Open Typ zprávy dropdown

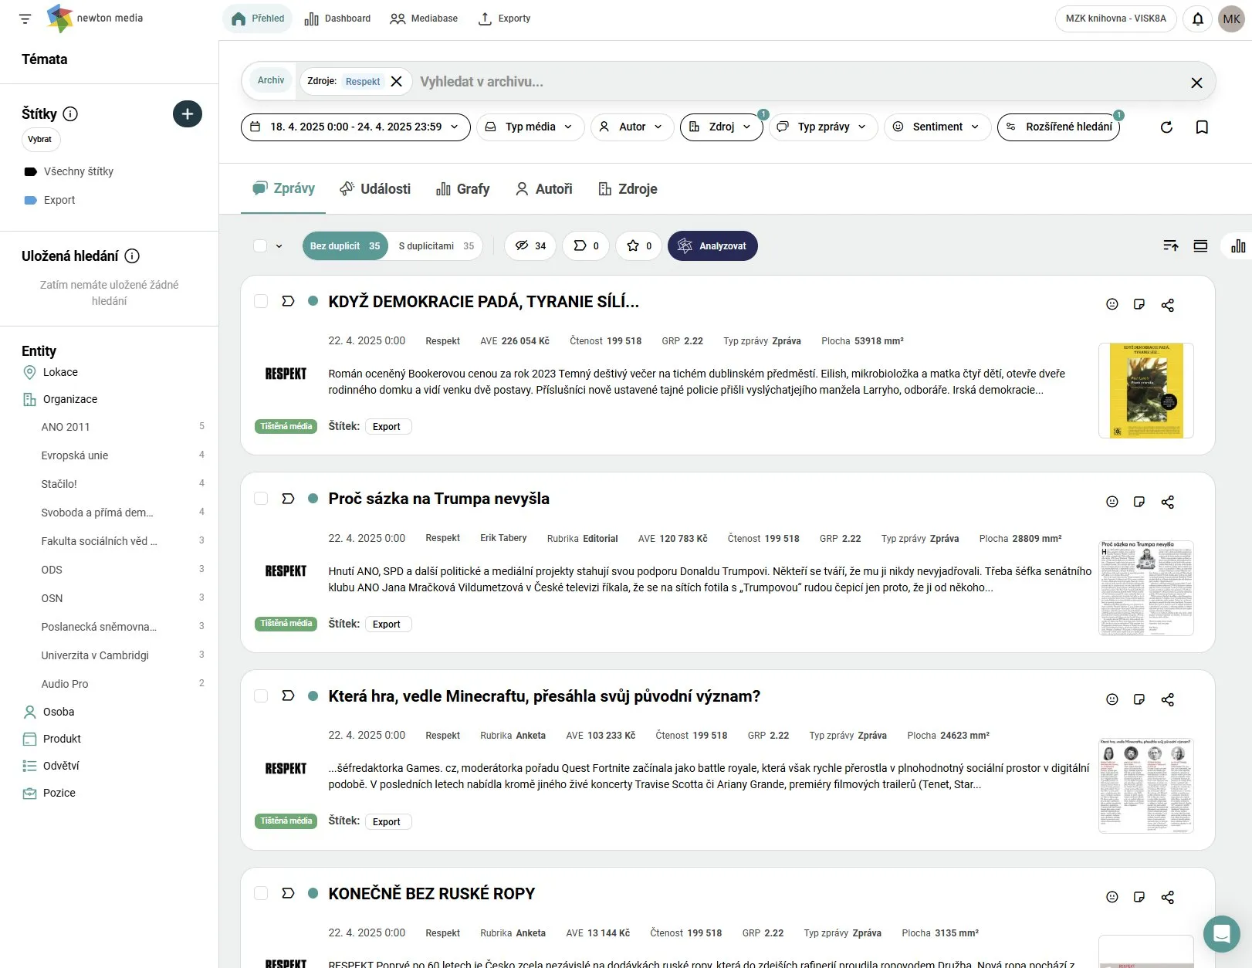(x=824, y=127)
